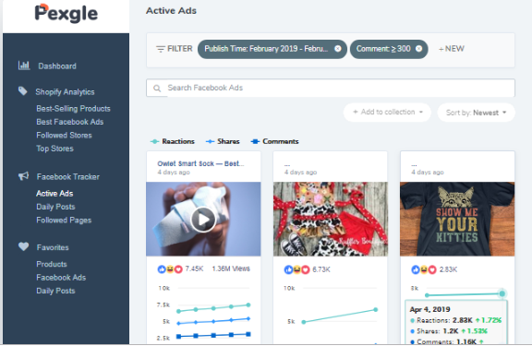This screenshot has height=346, width=532.
Task: Click the Facebook Tracker megaphone icon
Action: (x=23, y=176)
